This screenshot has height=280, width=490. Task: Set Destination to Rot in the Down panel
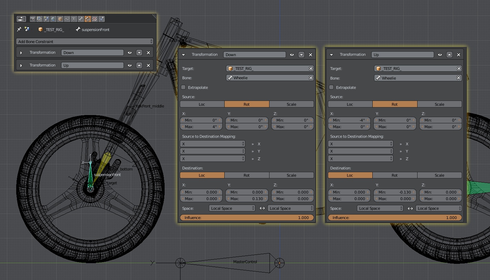click(247, 175)
